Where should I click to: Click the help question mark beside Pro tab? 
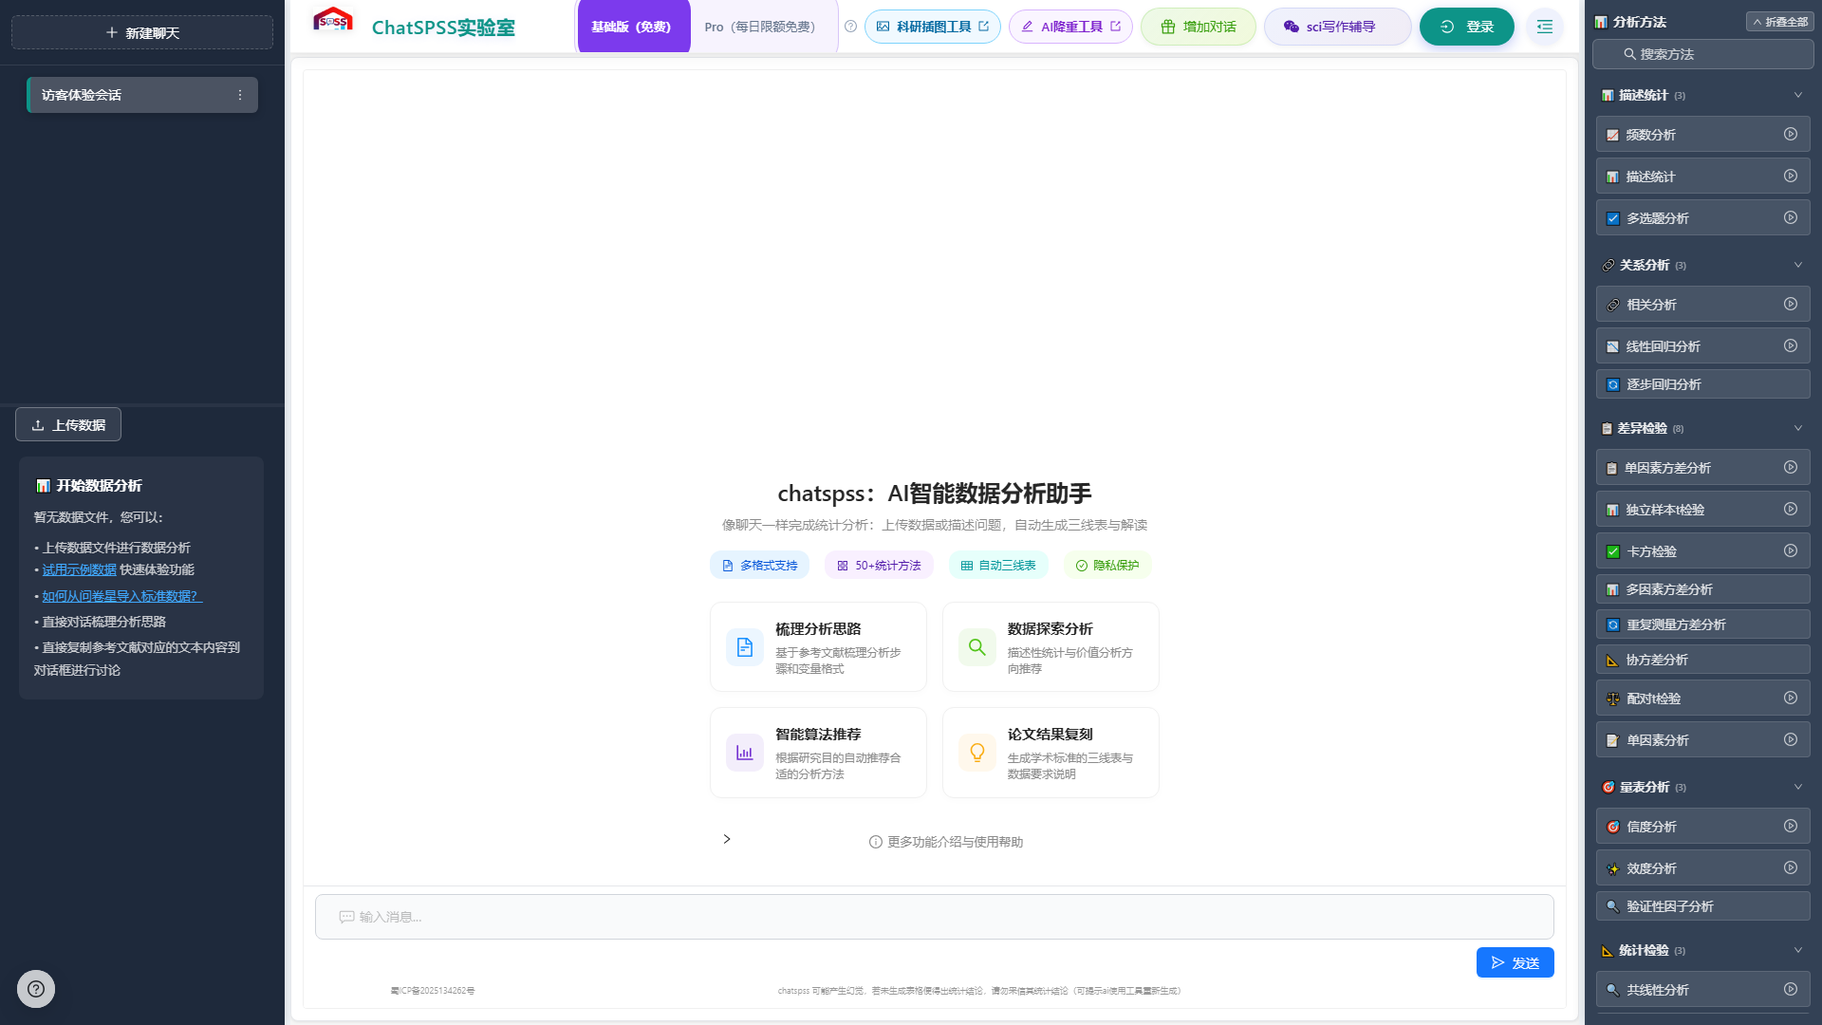tap(850, 27)
